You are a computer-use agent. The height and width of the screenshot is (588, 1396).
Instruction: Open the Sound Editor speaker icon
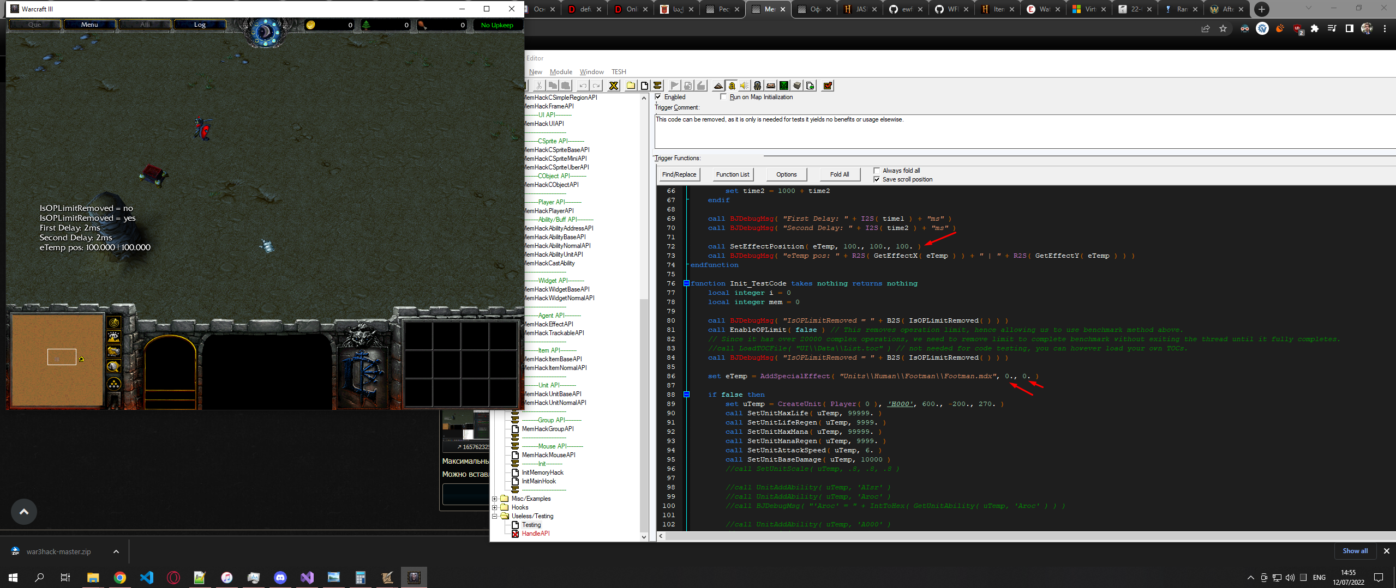pos(744,86)
